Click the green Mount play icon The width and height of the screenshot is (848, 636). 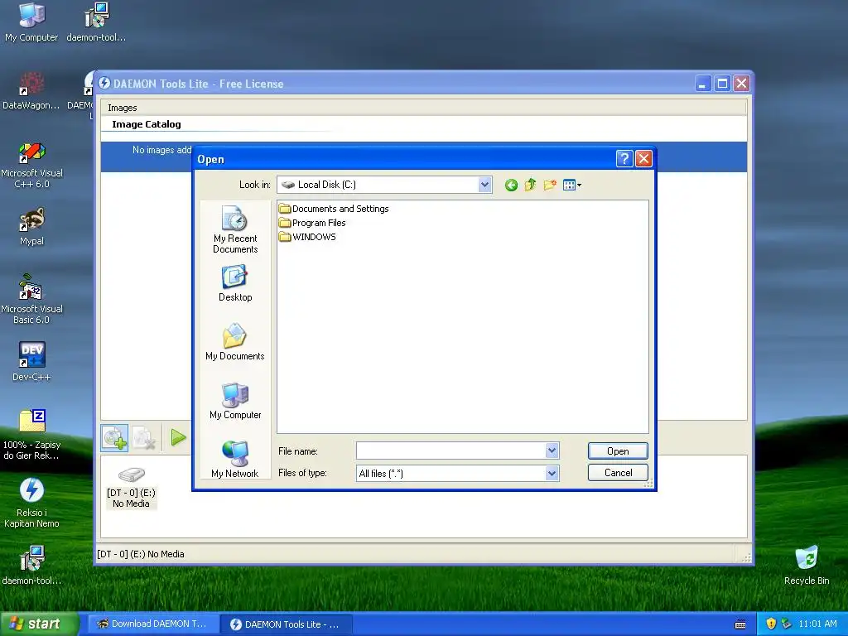click(x=178, y=437)
